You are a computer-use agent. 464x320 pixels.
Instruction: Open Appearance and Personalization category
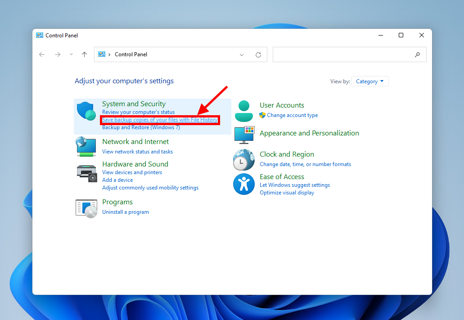click(x=309, y=133)
